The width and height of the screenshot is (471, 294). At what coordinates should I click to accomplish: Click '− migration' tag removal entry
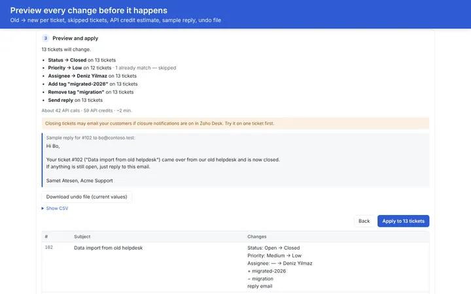(x=260, y=279)
